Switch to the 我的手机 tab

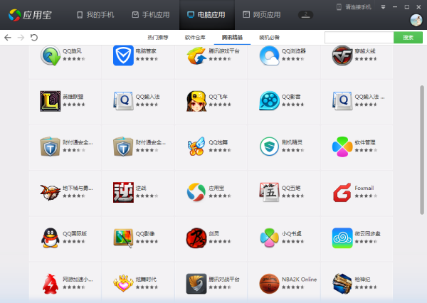tap(95, 15)
